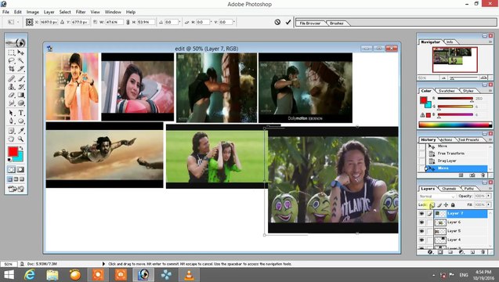The width and height of the screenshot is (499, 282).
Task: Select the Pen tool
Action: tap(12, 121)
